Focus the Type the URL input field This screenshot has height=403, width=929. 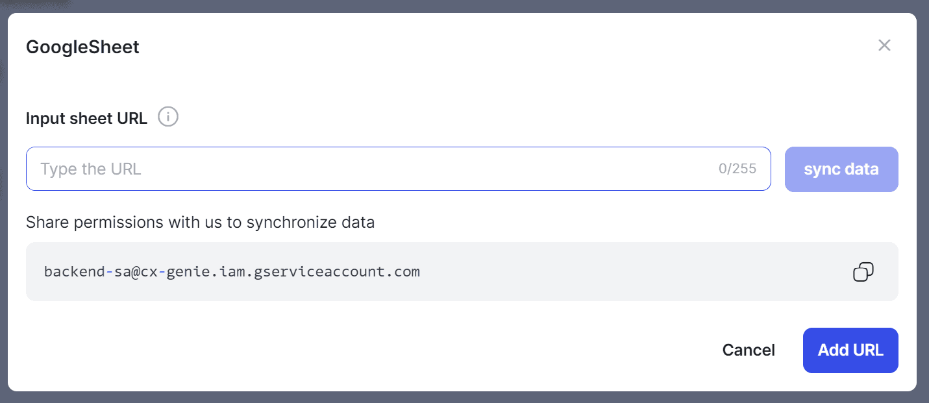(398, 169)
